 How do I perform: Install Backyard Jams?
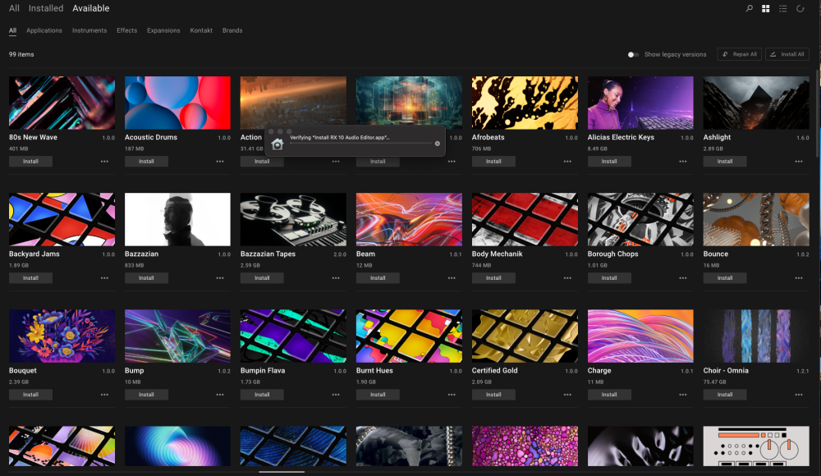(x=30, y=278)
